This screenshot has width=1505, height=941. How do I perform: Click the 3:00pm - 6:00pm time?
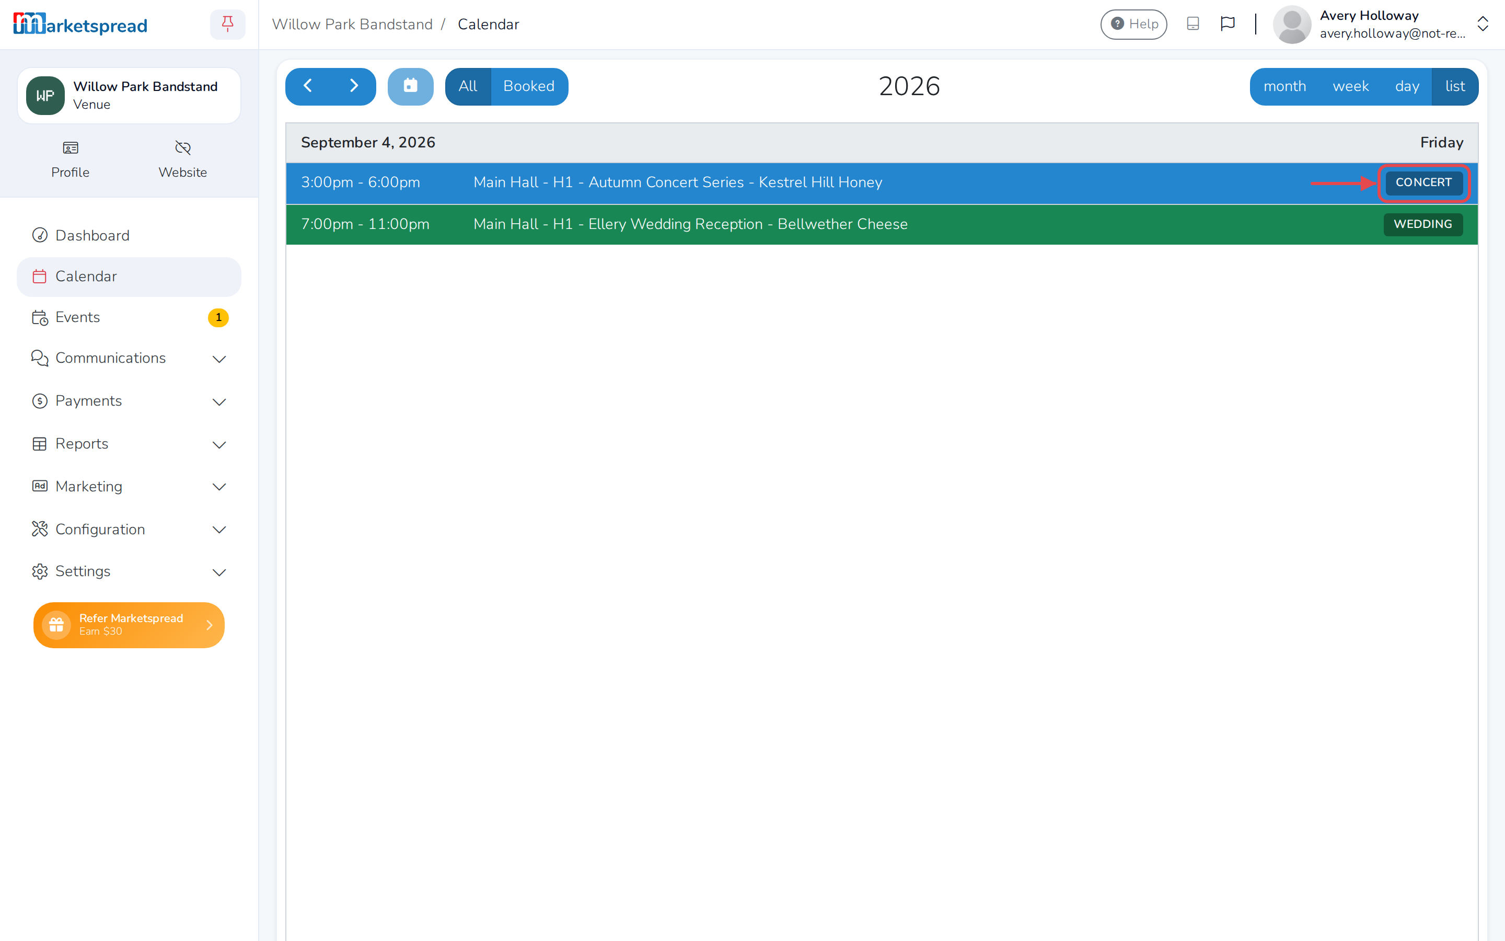[x=361, y=182]
